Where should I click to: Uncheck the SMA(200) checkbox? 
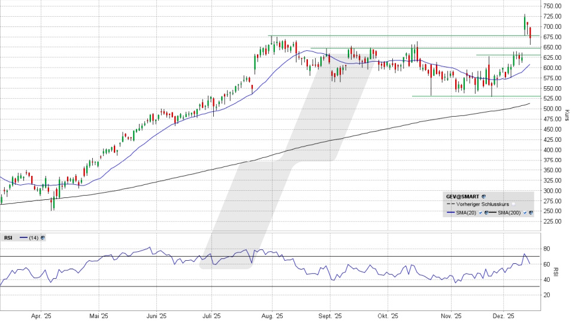(525, 213)
